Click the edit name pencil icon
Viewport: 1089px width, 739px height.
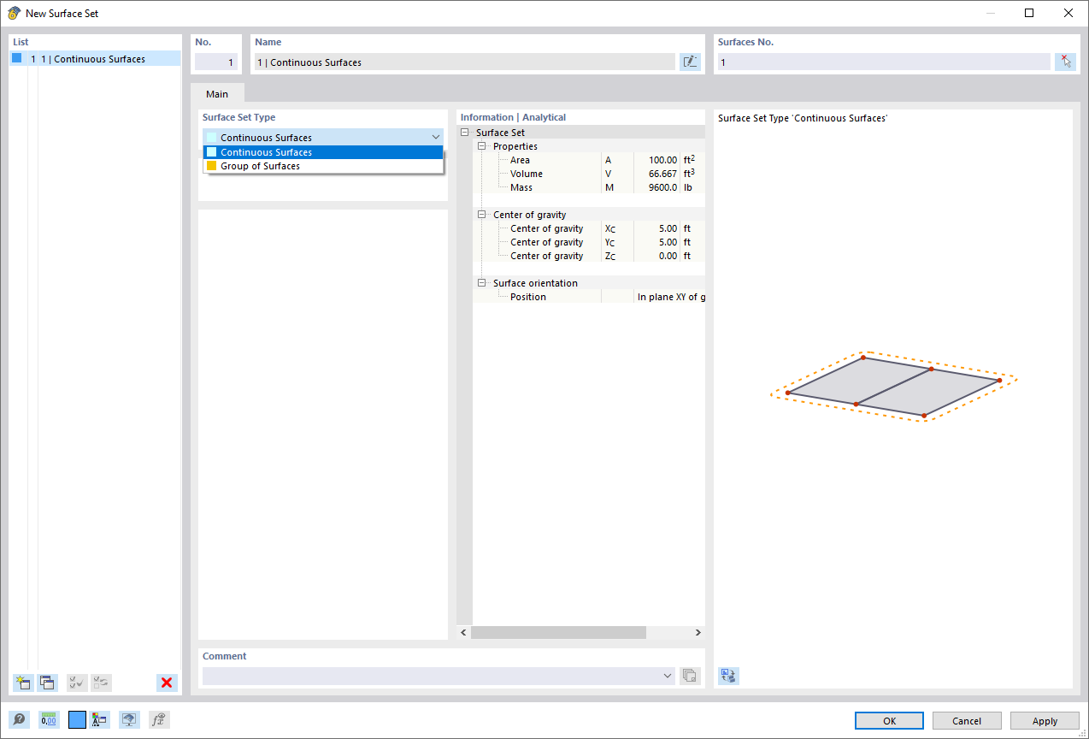pos(690,61)
